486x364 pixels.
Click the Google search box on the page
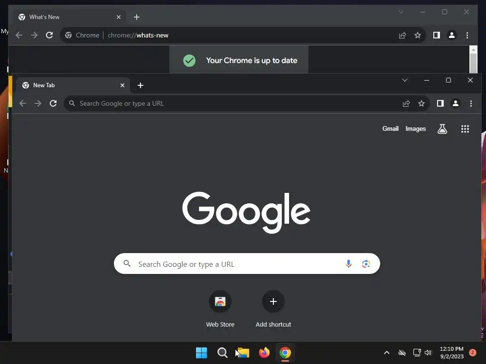[x=247, y=264]
